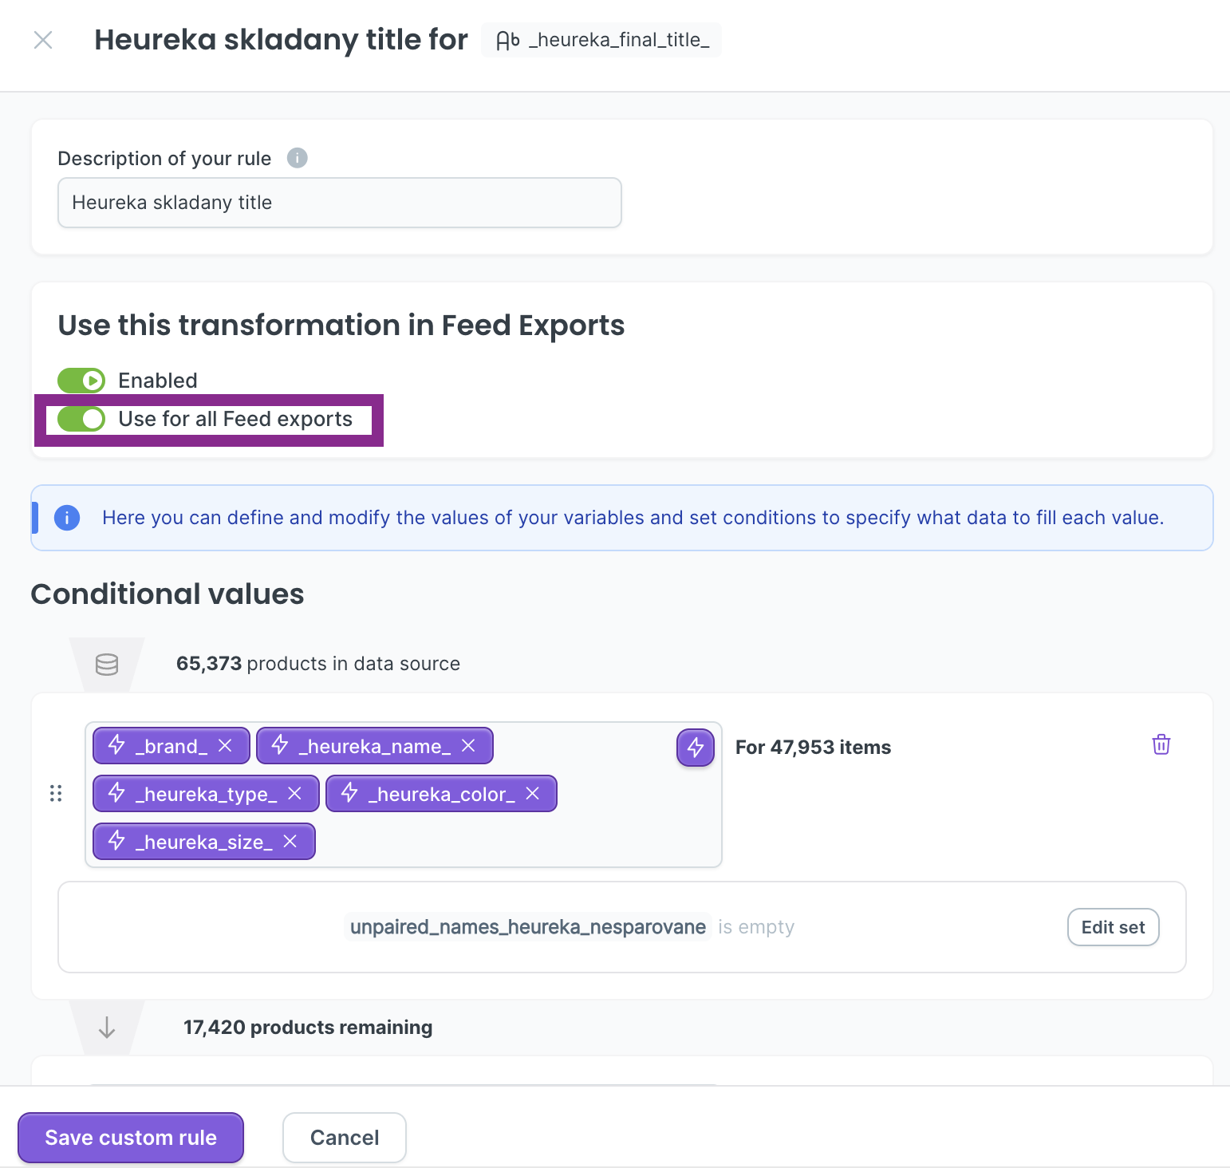1230x1168 pixels.
Task: Click the info icon in the blue banner
Action: click(67, 518)
